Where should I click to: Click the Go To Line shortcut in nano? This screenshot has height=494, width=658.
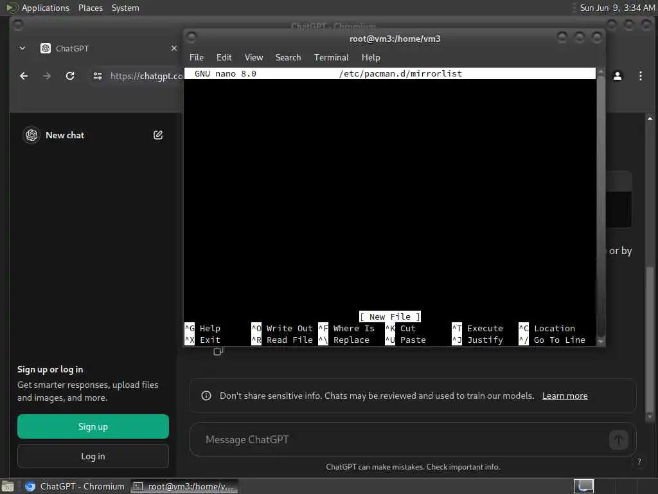552,340
